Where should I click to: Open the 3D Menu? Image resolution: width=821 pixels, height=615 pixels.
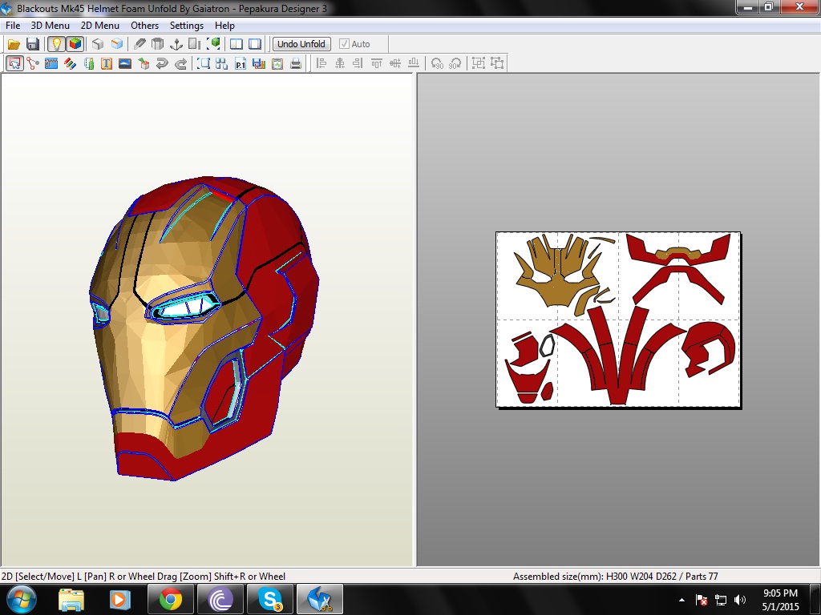51,26
